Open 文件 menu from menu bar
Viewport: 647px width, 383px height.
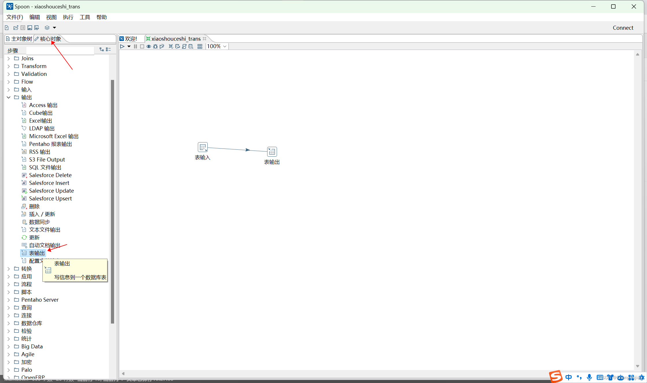tap(13, 17)
